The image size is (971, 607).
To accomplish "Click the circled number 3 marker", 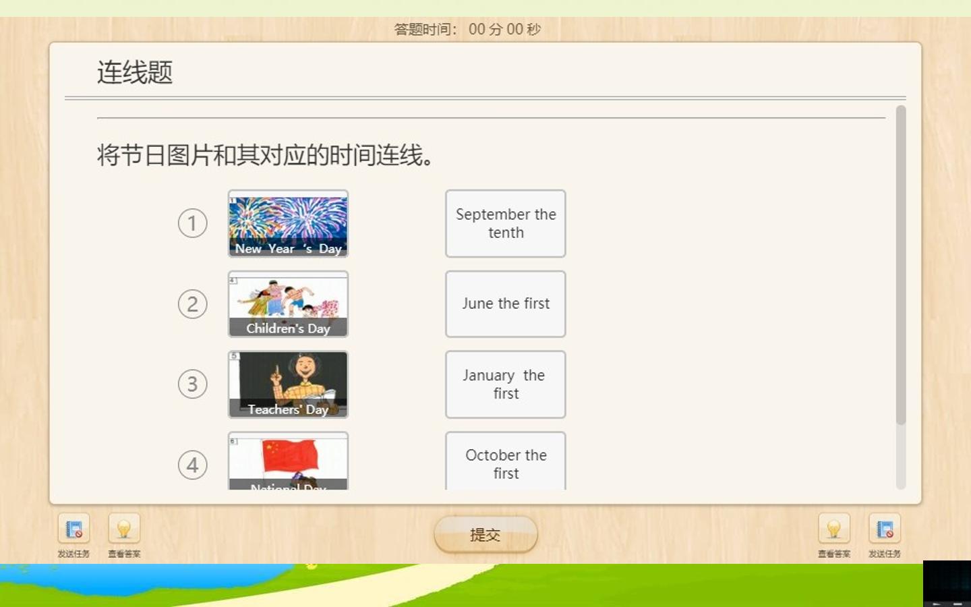I will 193,384.
